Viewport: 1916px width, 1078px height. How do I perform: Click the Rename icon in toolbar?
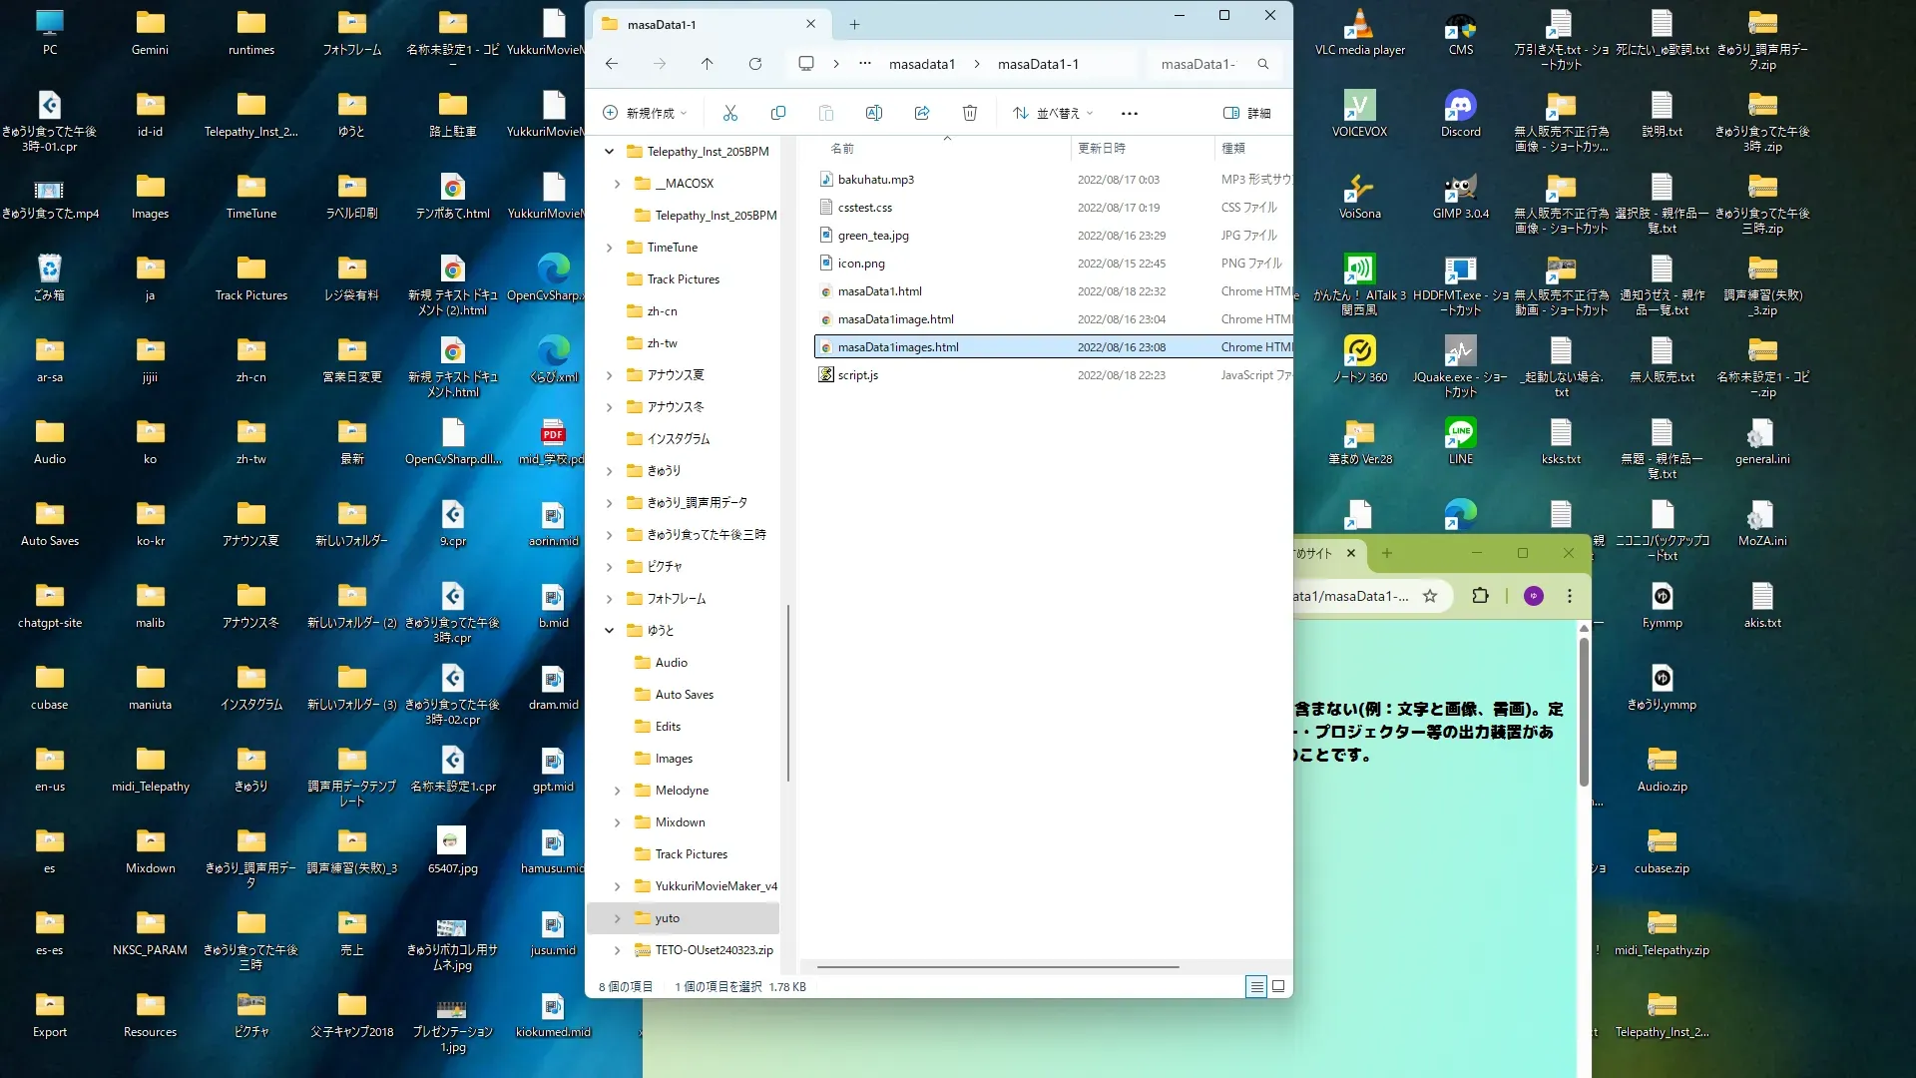[x=874, y=113]
